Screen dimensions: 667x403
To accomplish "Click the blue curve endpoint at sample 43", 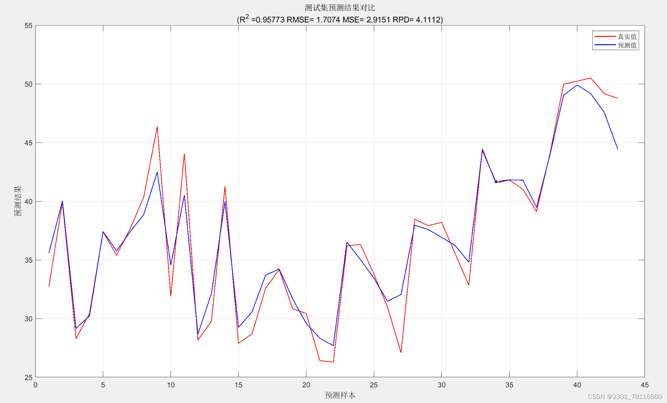I will pyautogui.click(x=618, y=149).
